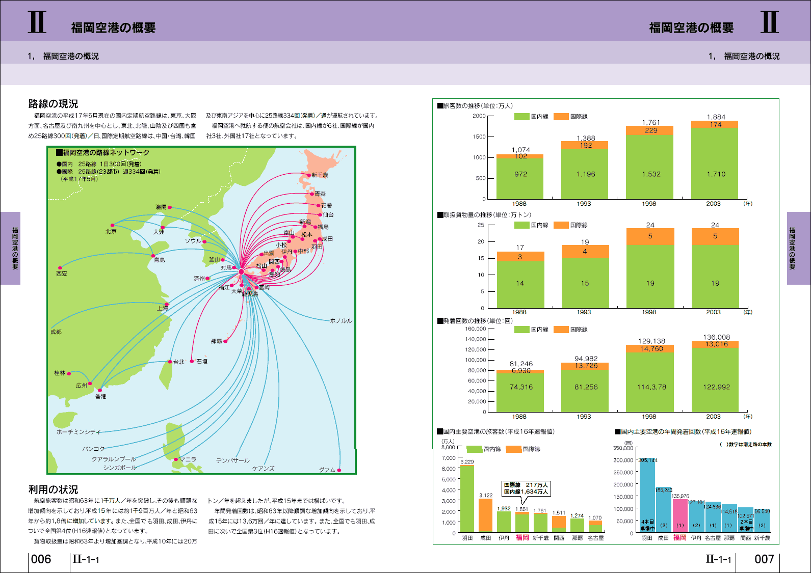The height and width of the screenshot is (573, 811).
Task: Click the 1,884 total above 2003 passenger bar
Action: [x=716, y=117]
